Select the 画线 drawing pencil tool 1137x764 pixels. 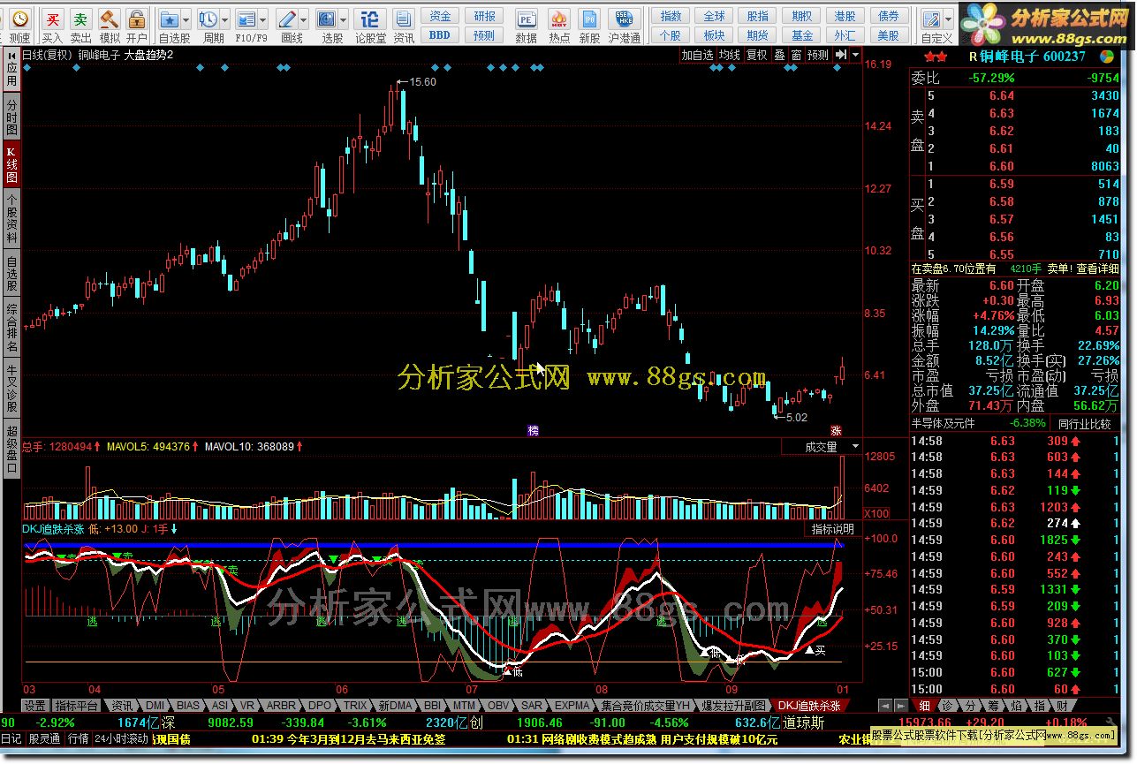click(287, 19)
